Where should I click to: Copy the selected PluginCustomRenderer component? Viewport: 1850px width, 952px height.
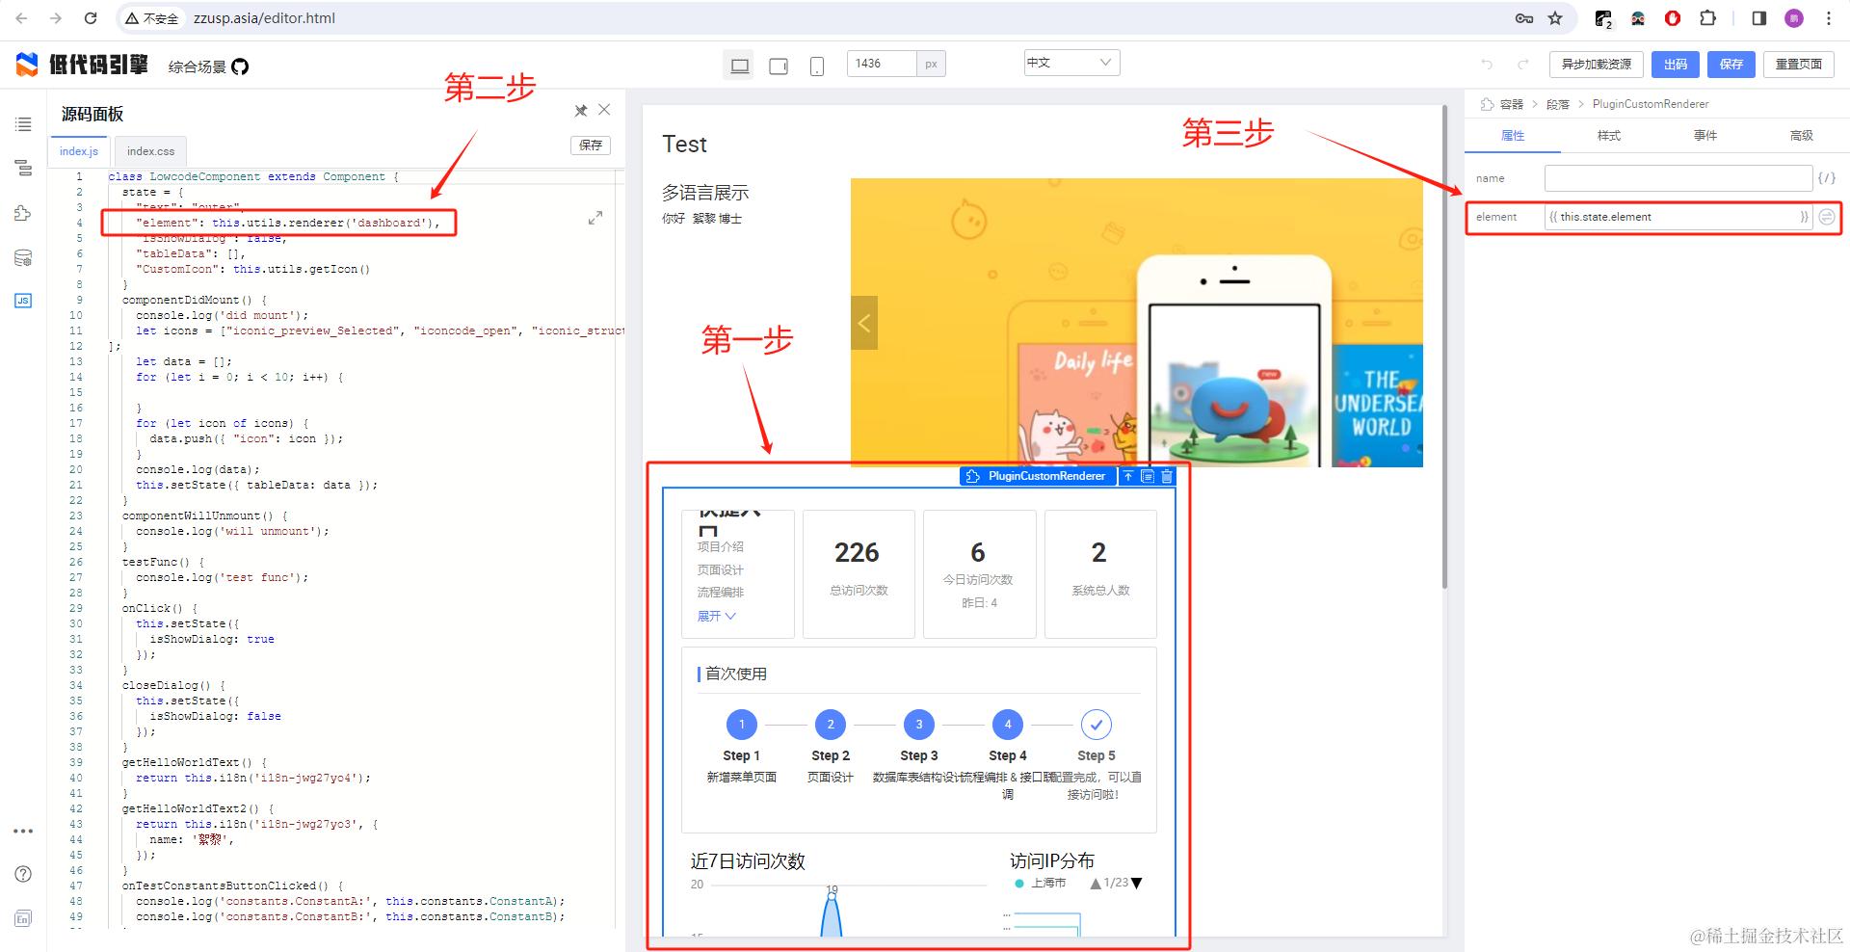[1147, 476]
